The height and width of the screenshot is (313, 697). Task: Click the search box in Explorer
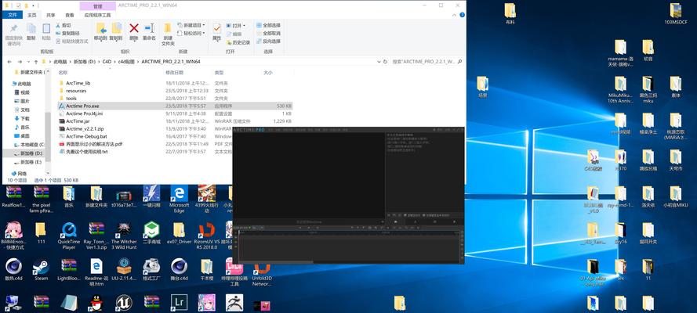point(426,62)
